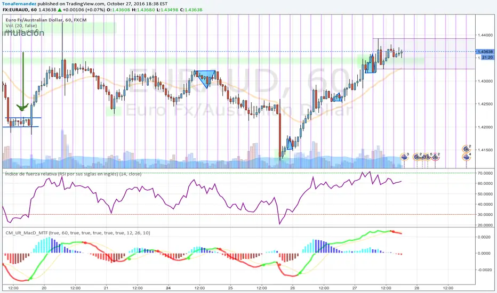Click the 1.43000 price axis label

pos(485,81)
